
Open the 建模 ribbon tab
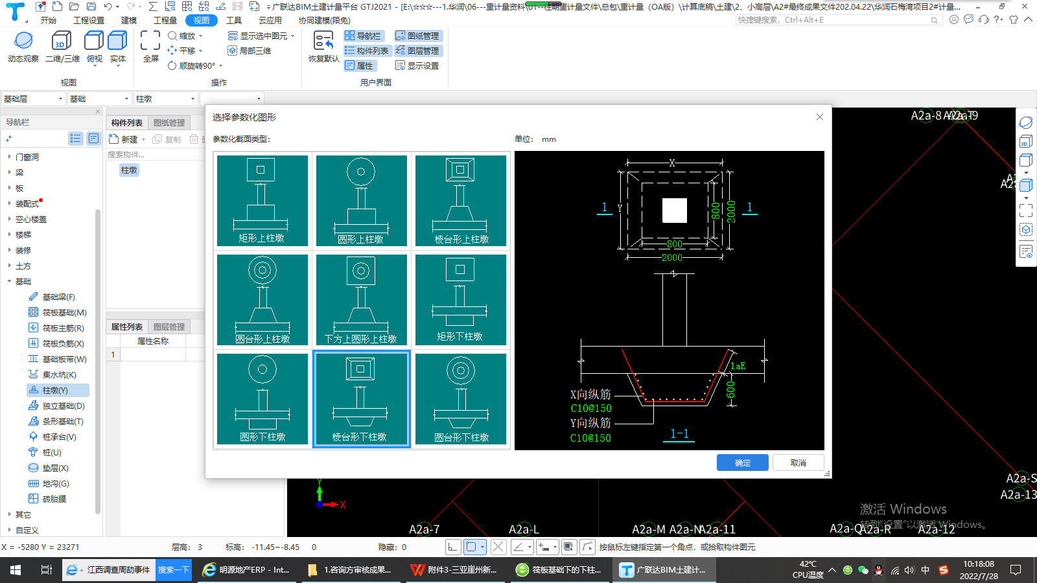[129, 20]
